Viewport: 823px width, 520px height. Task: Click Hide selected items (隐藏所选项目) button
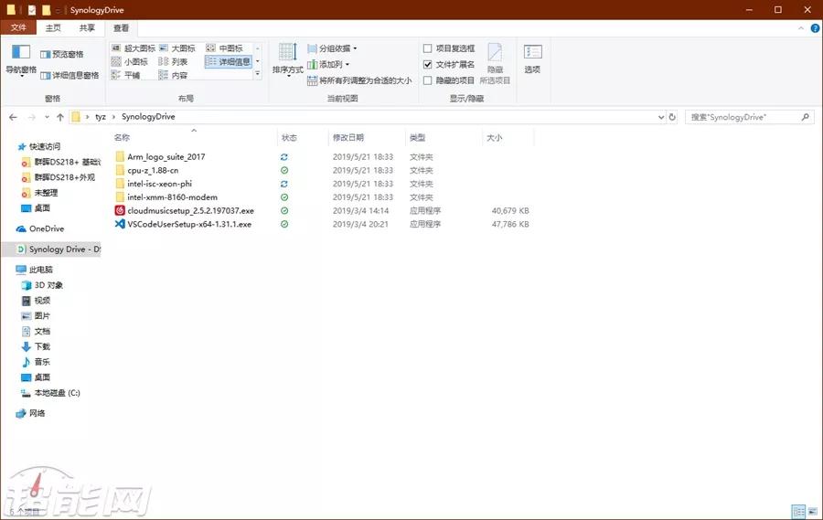[495, 64]
